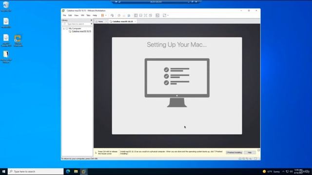312x175 pixels.
Task: Open the Recycle Bin desktop icon
Action: pos(6,6)
